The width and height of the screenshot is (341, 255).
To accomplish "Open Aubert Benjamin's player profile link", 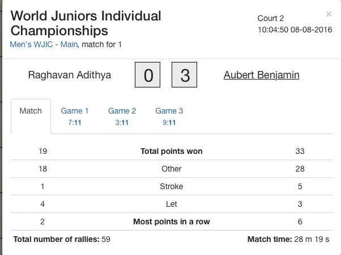I will pos(261,75).
